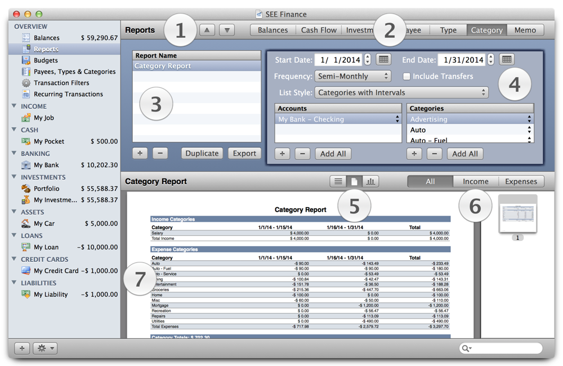Enable the Include Transfers checkbox
563x366 pixels.
[x=406, y=76]
